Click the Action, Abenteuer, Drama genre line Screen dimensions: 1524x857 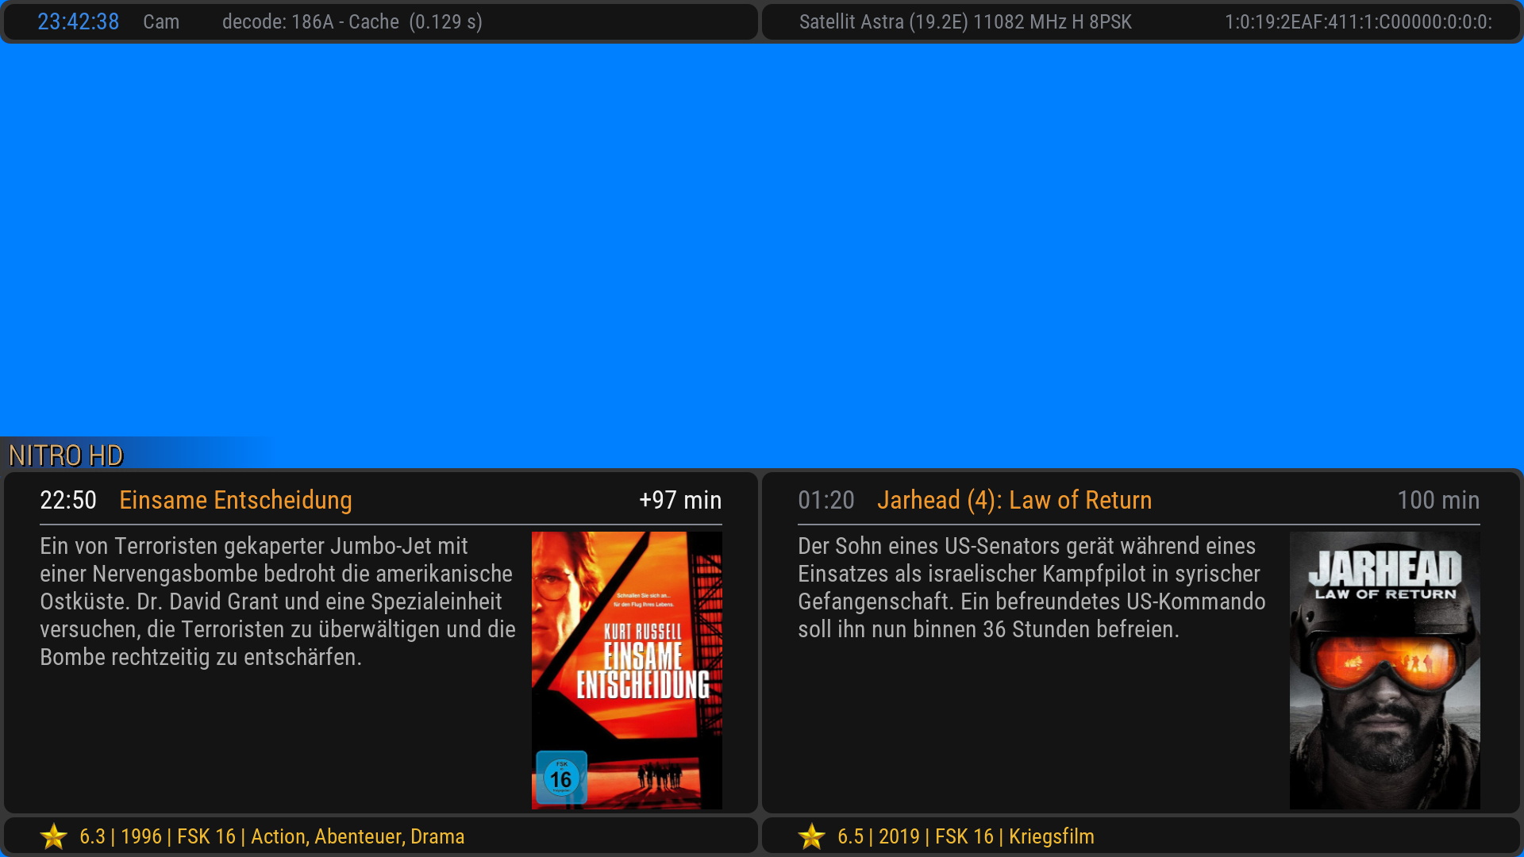tap(357, 836)
